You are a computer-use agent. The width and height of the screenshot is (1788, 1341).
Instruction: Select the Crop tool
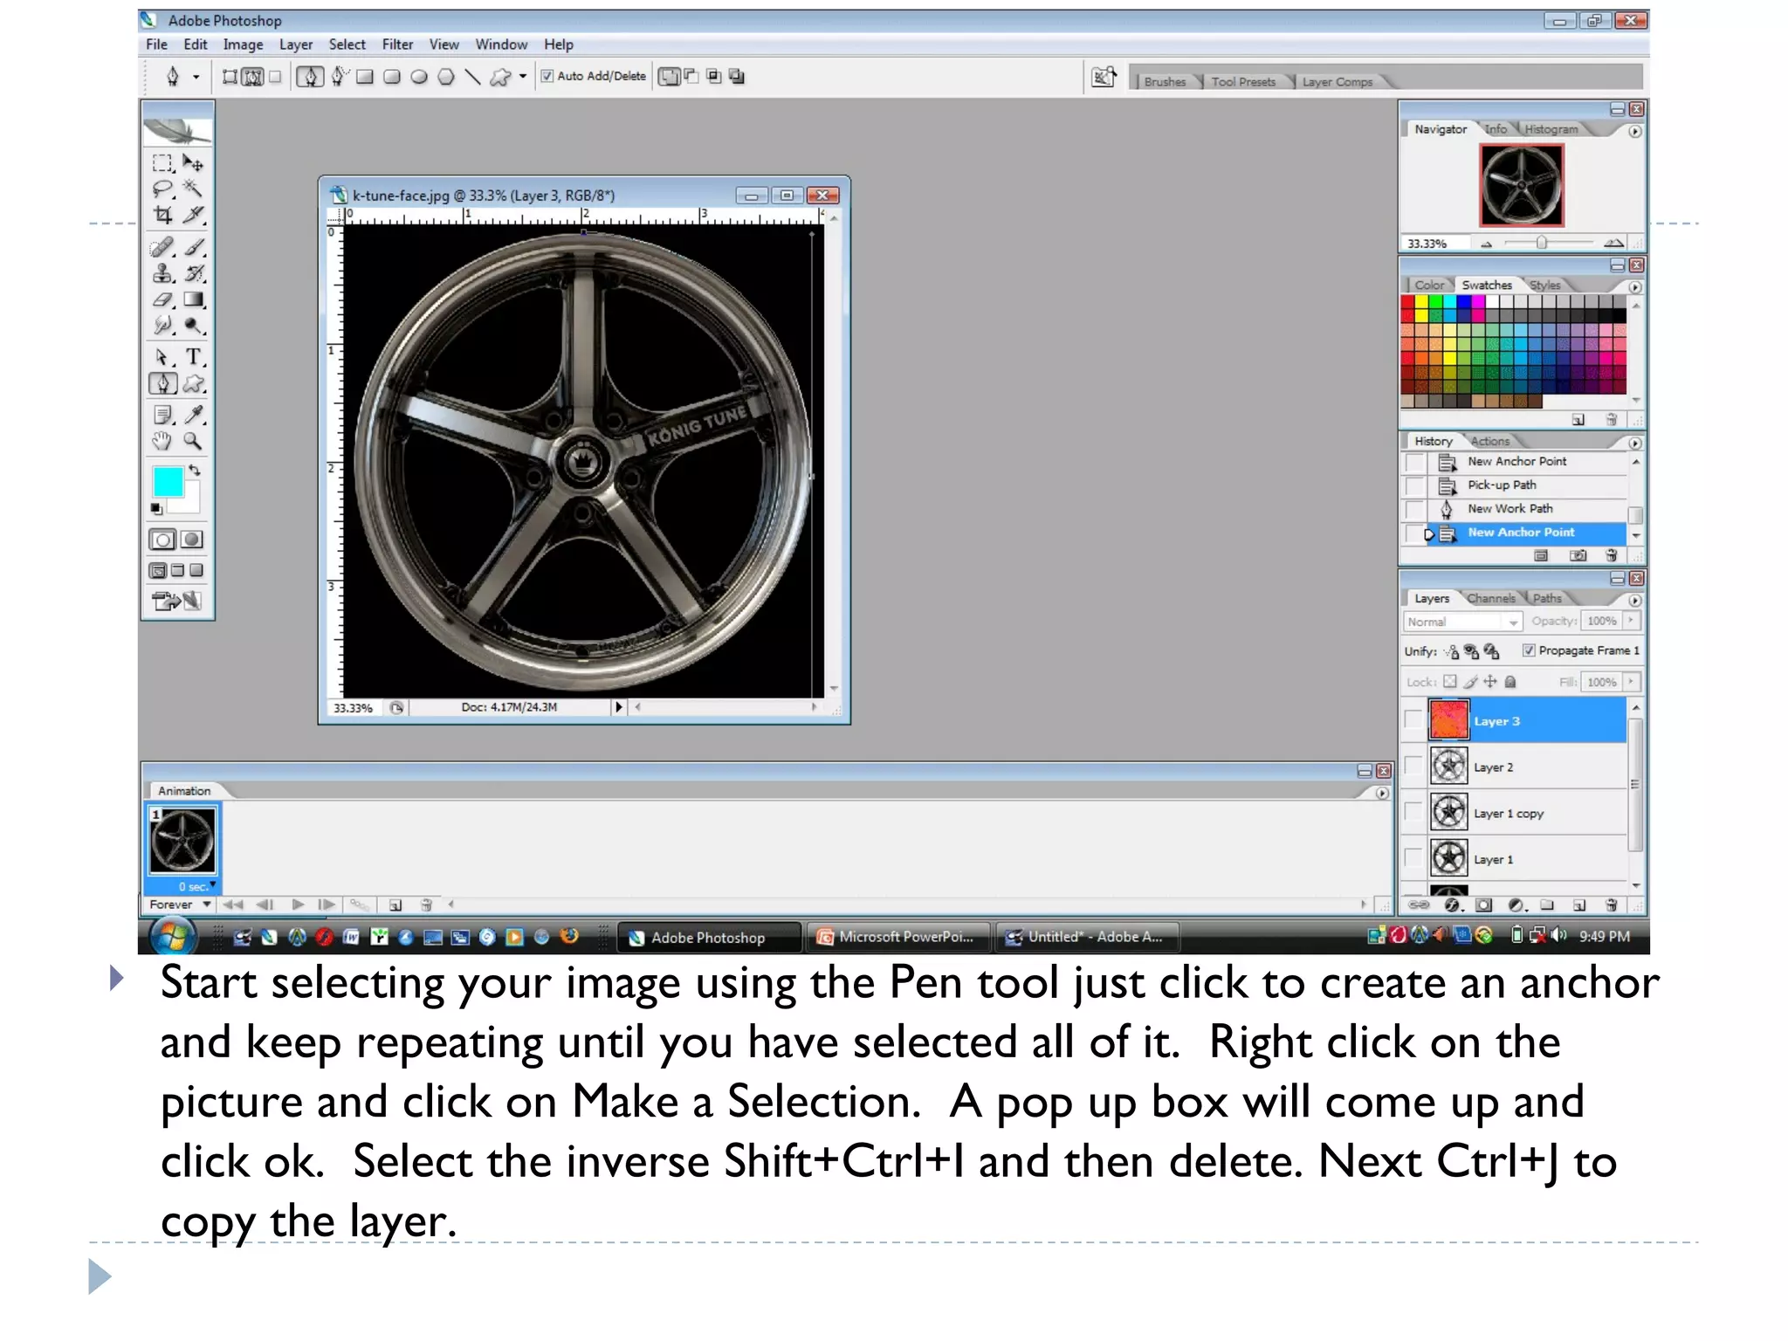pos(162,214)
